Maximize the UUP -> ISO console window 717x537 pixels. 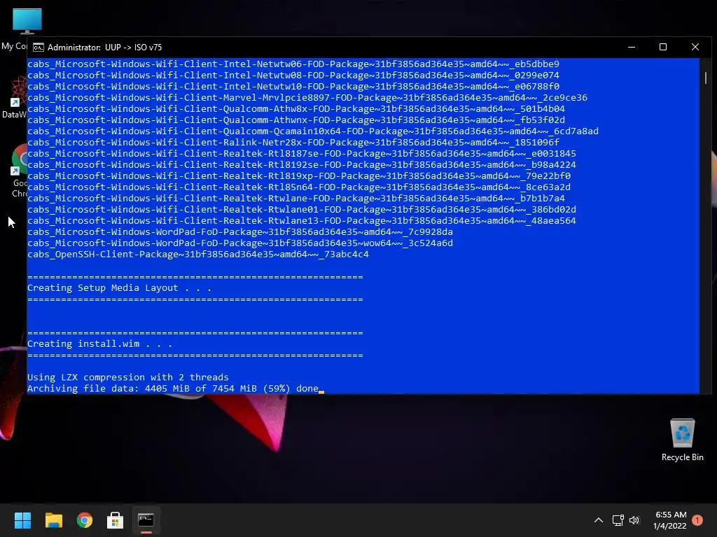point(663,47)
